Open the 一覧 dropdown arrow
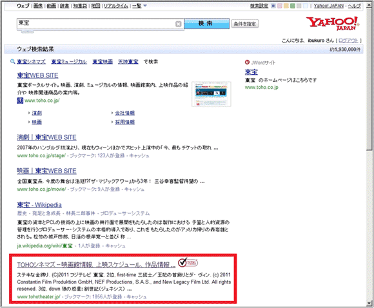This screenshot has height=308, width=374. [x=145, y=6]
